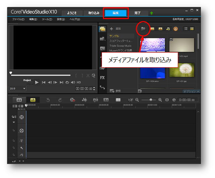Click the enlarge preview window icon
This screenshot has width=215, height=178.
point(94,76)
